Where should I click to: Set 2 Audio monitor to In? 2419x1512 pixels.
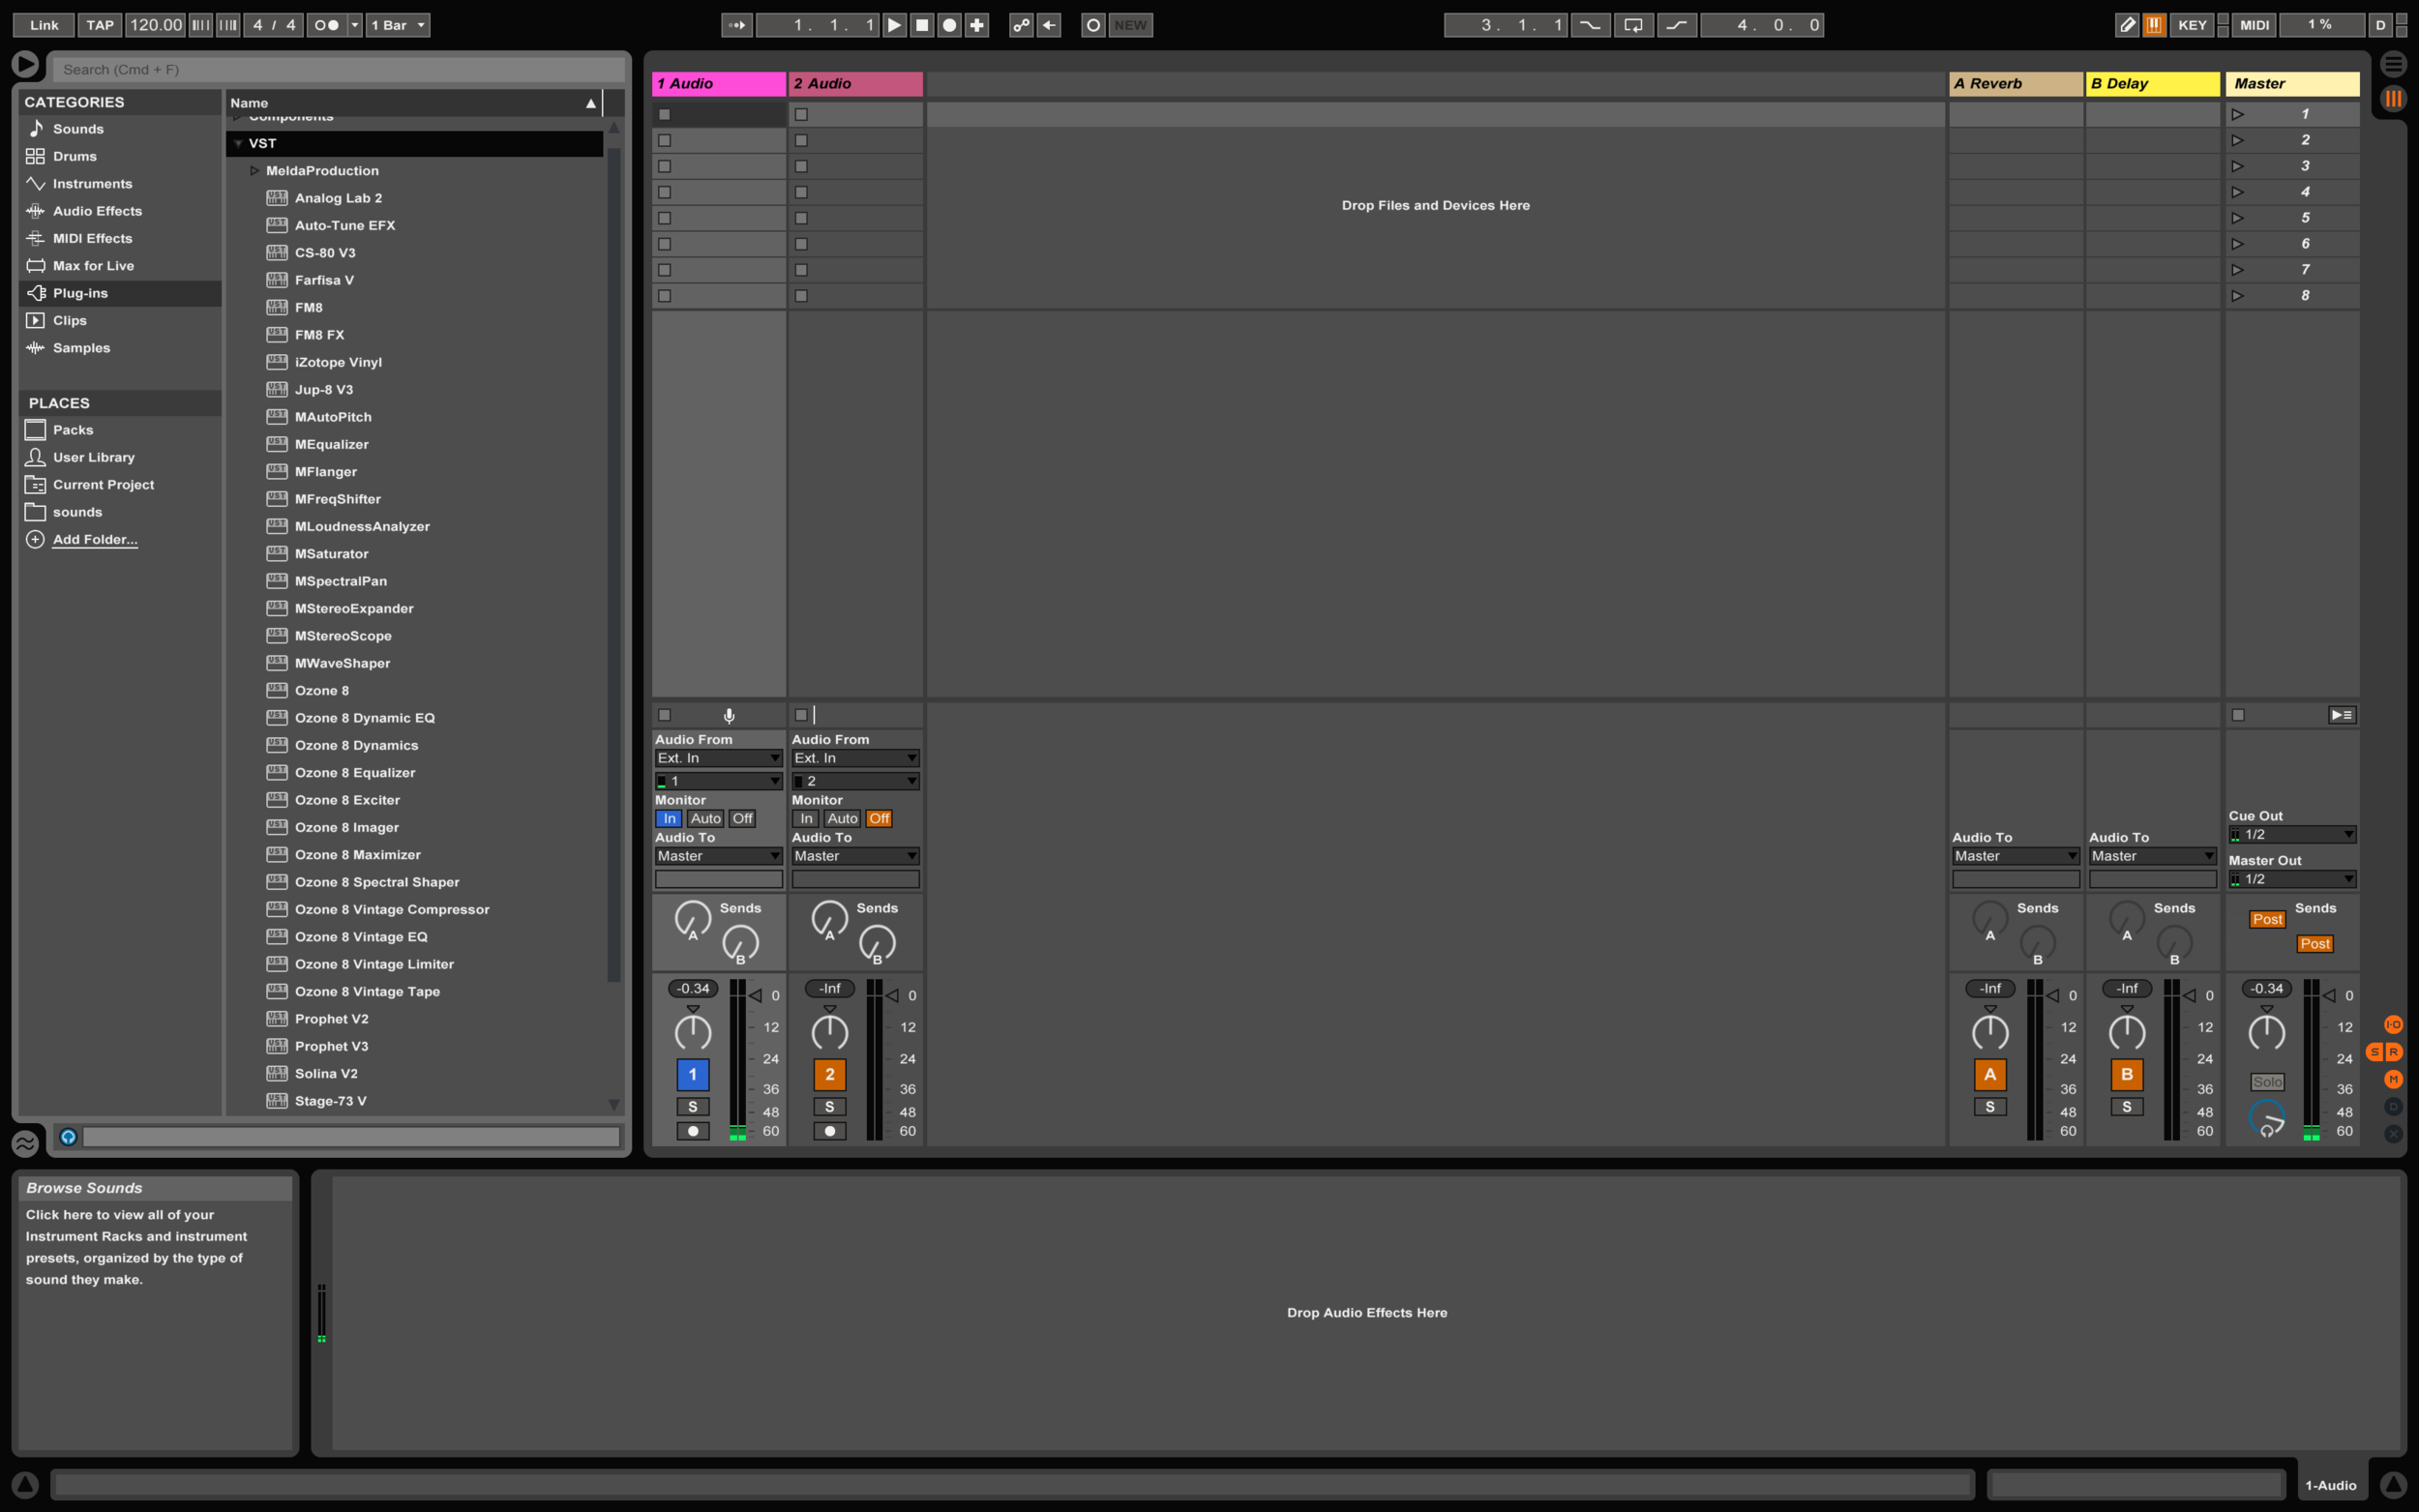click(x=806, y=819)
